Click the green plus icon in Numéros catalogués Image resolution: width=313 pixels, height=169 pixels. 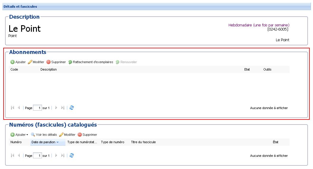12,135
